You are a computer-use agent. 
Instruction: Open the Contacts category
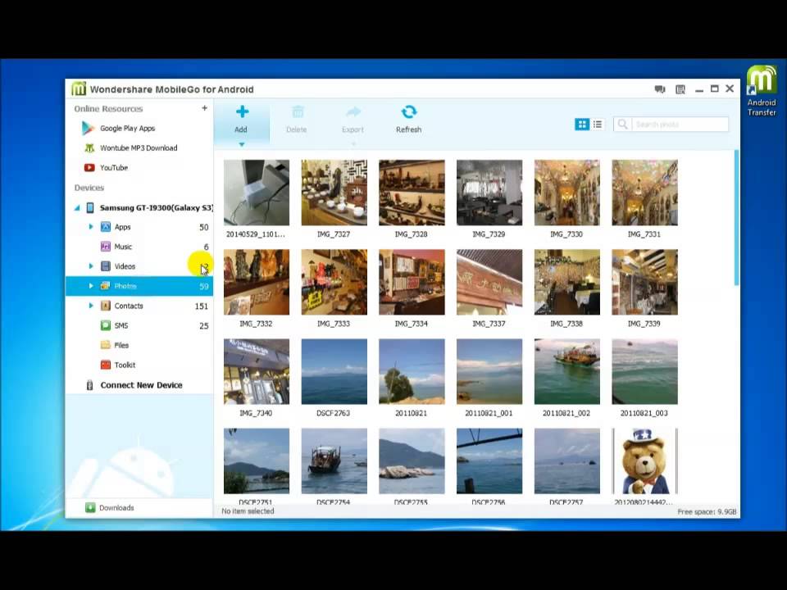pyautogui.click(x=129, y=306)
